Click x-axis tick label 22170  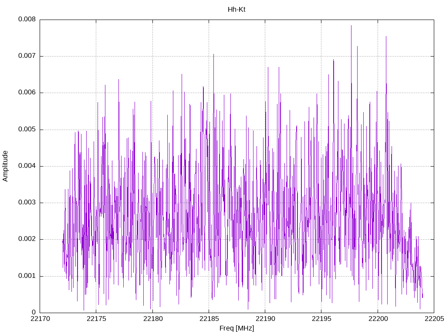pos(40,319)
